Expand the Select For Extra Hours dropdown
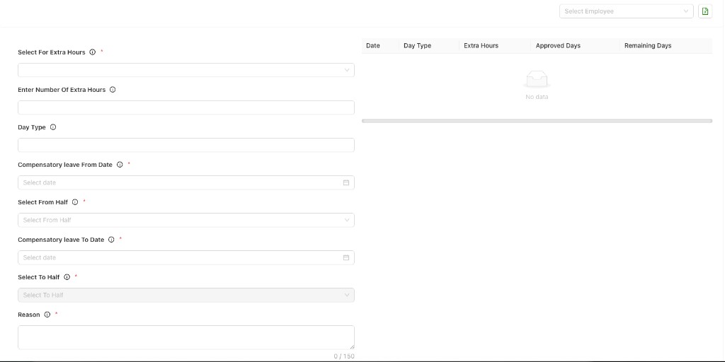The width and height of the screenshot is (725, 362). click(x=186, y=70)
